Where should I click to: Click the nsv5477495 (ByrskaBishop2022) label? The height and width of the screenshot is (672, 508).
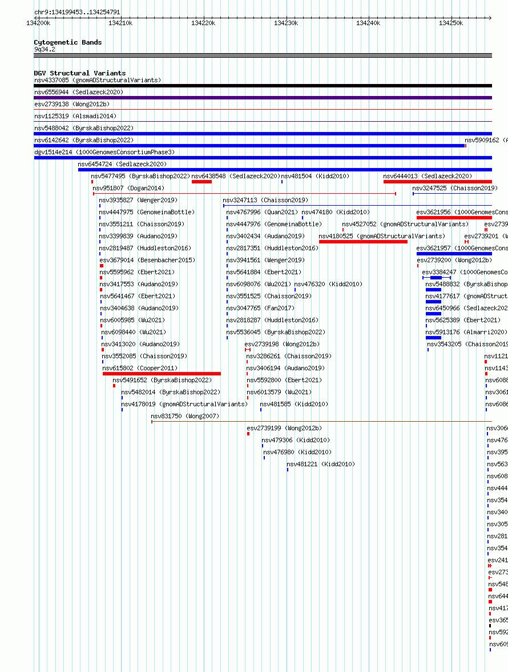click(x=140, y=176)
